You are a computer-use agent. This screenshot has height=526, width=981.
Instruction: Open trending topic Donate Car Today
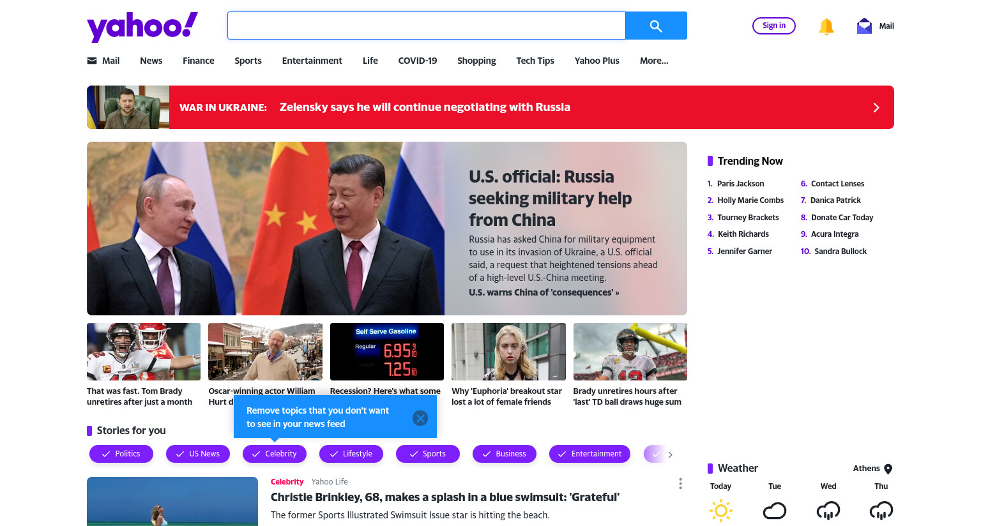point(842,218)
